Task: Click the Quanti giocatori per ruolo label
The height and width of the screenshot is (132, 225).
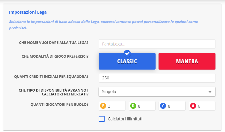Action: point(59,105)
